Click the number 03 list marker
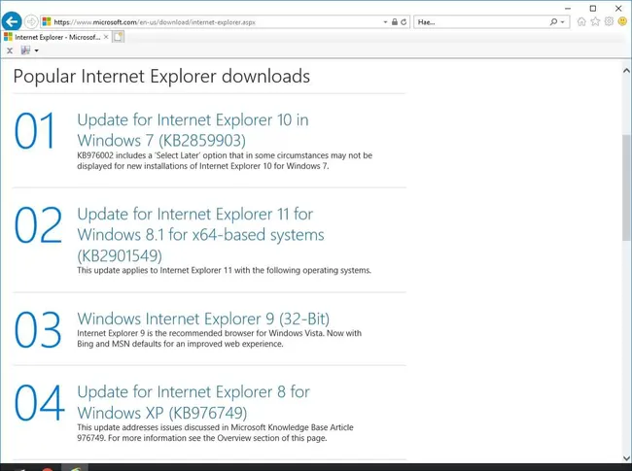 pyautogui.click(x=38, y=330)
